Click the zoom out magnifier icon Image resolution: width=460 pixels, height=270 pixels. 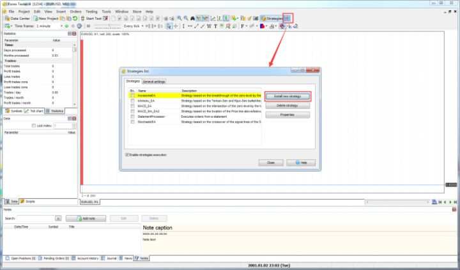click(x=186, y=19)
